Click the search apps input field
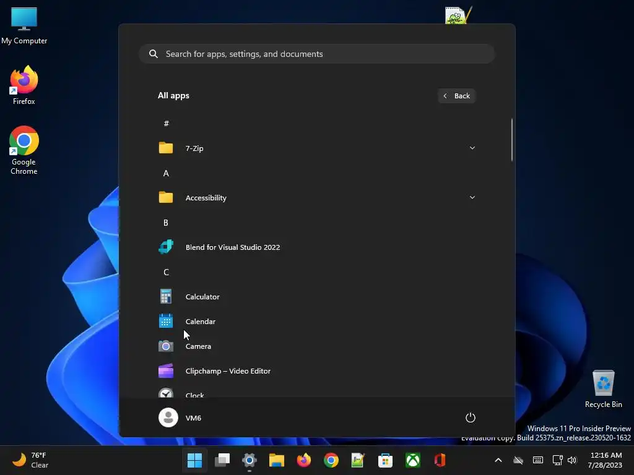The height and width of the screenshot is (475, 634). pyautogui.click(x=316, y=54)
